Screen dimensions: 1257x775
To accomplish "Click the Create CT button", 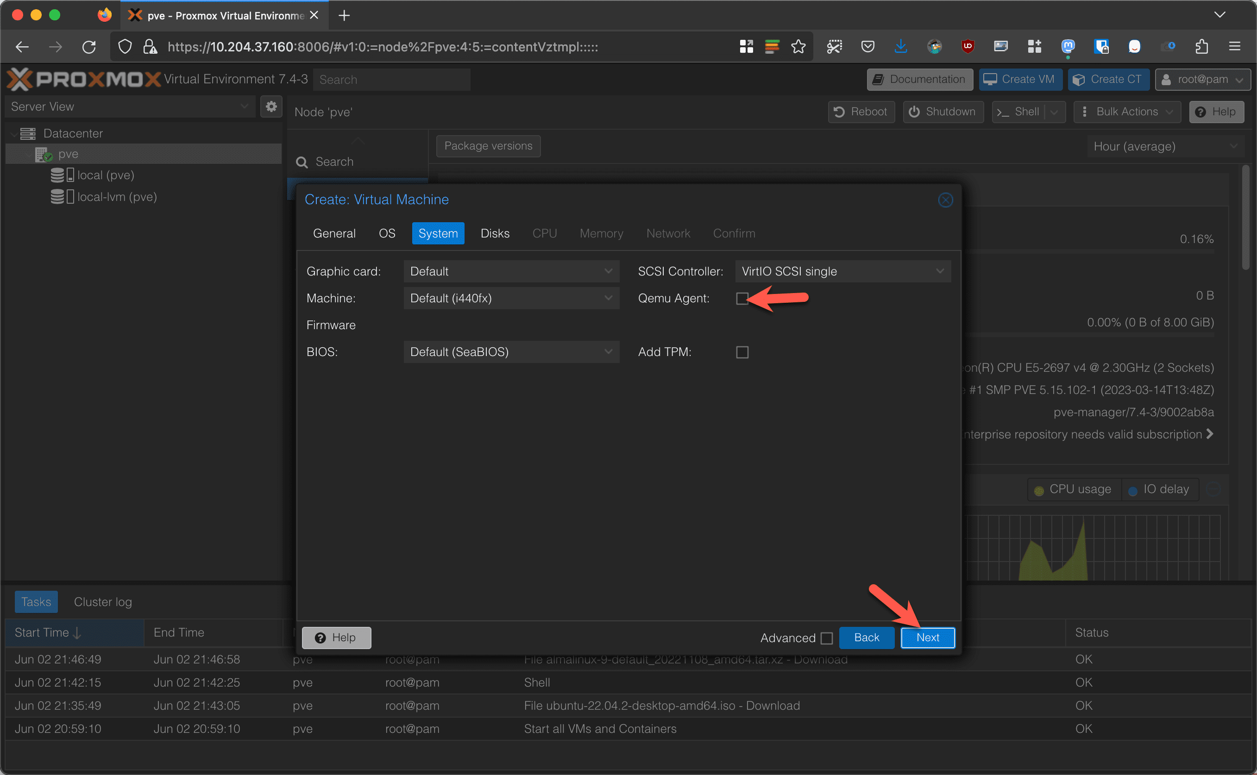I will coord(1108,80).
